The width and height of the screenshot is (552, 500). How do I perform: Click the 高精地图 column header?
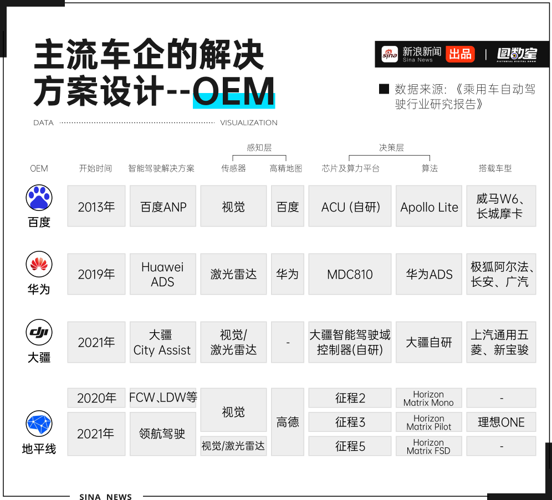pos(286,168)
